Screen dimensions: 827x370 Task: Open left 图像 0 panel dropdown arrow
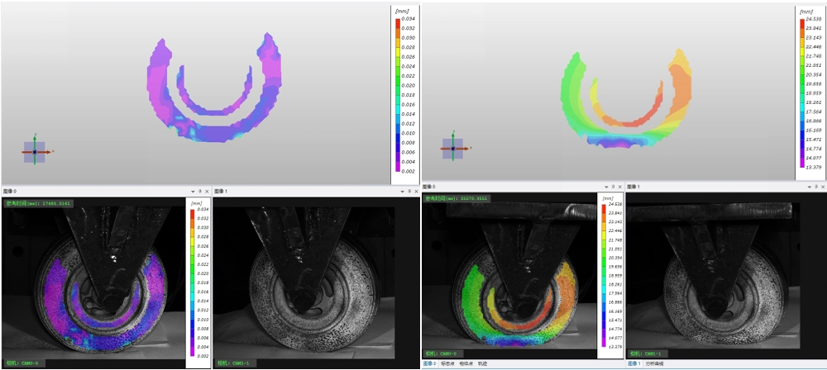pos(192,191)
